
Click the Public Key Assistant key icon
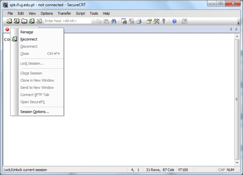(164, 21)
